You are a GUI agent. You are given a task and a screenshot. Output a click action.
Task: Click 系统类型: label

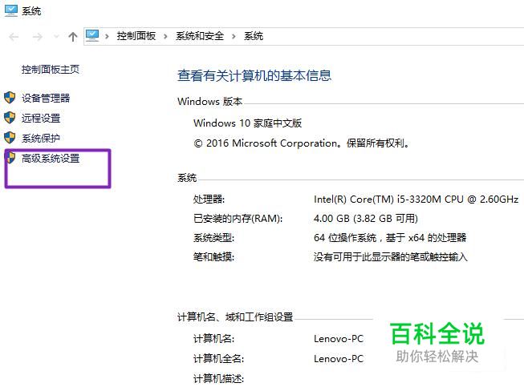(214, 238)
